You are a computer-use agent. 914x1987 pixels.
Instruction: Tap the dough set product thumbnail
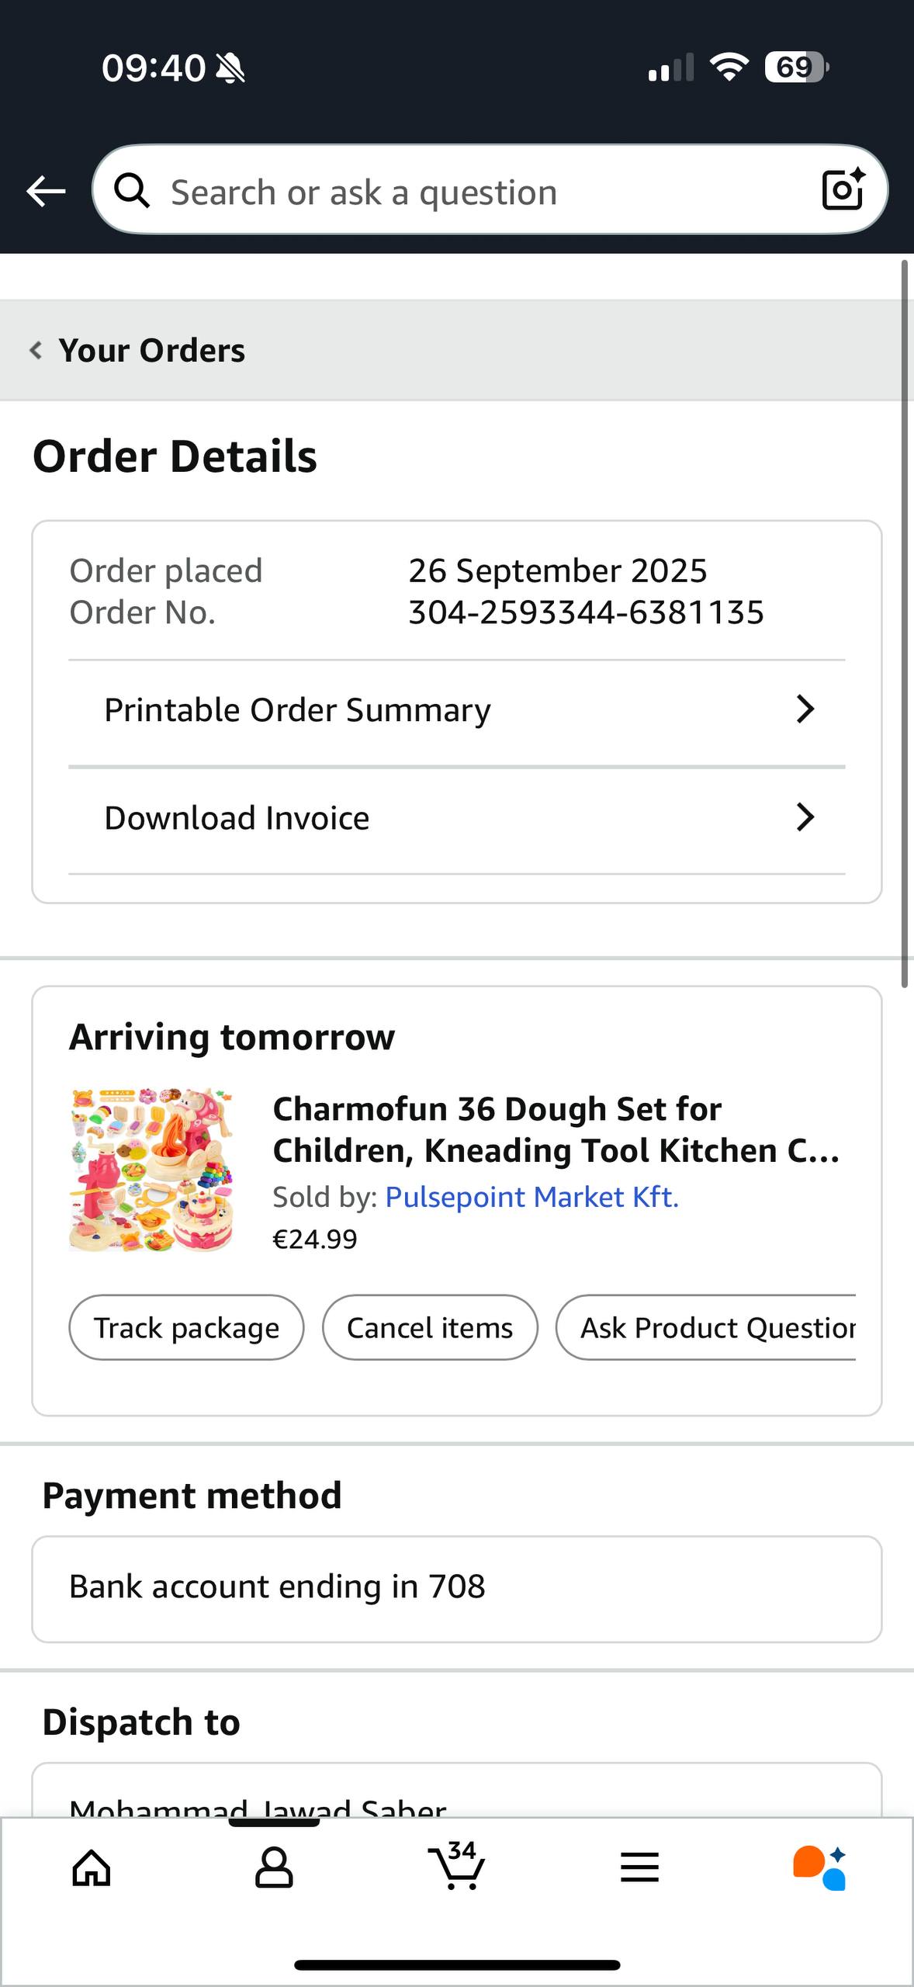(x=151, y=1170)
